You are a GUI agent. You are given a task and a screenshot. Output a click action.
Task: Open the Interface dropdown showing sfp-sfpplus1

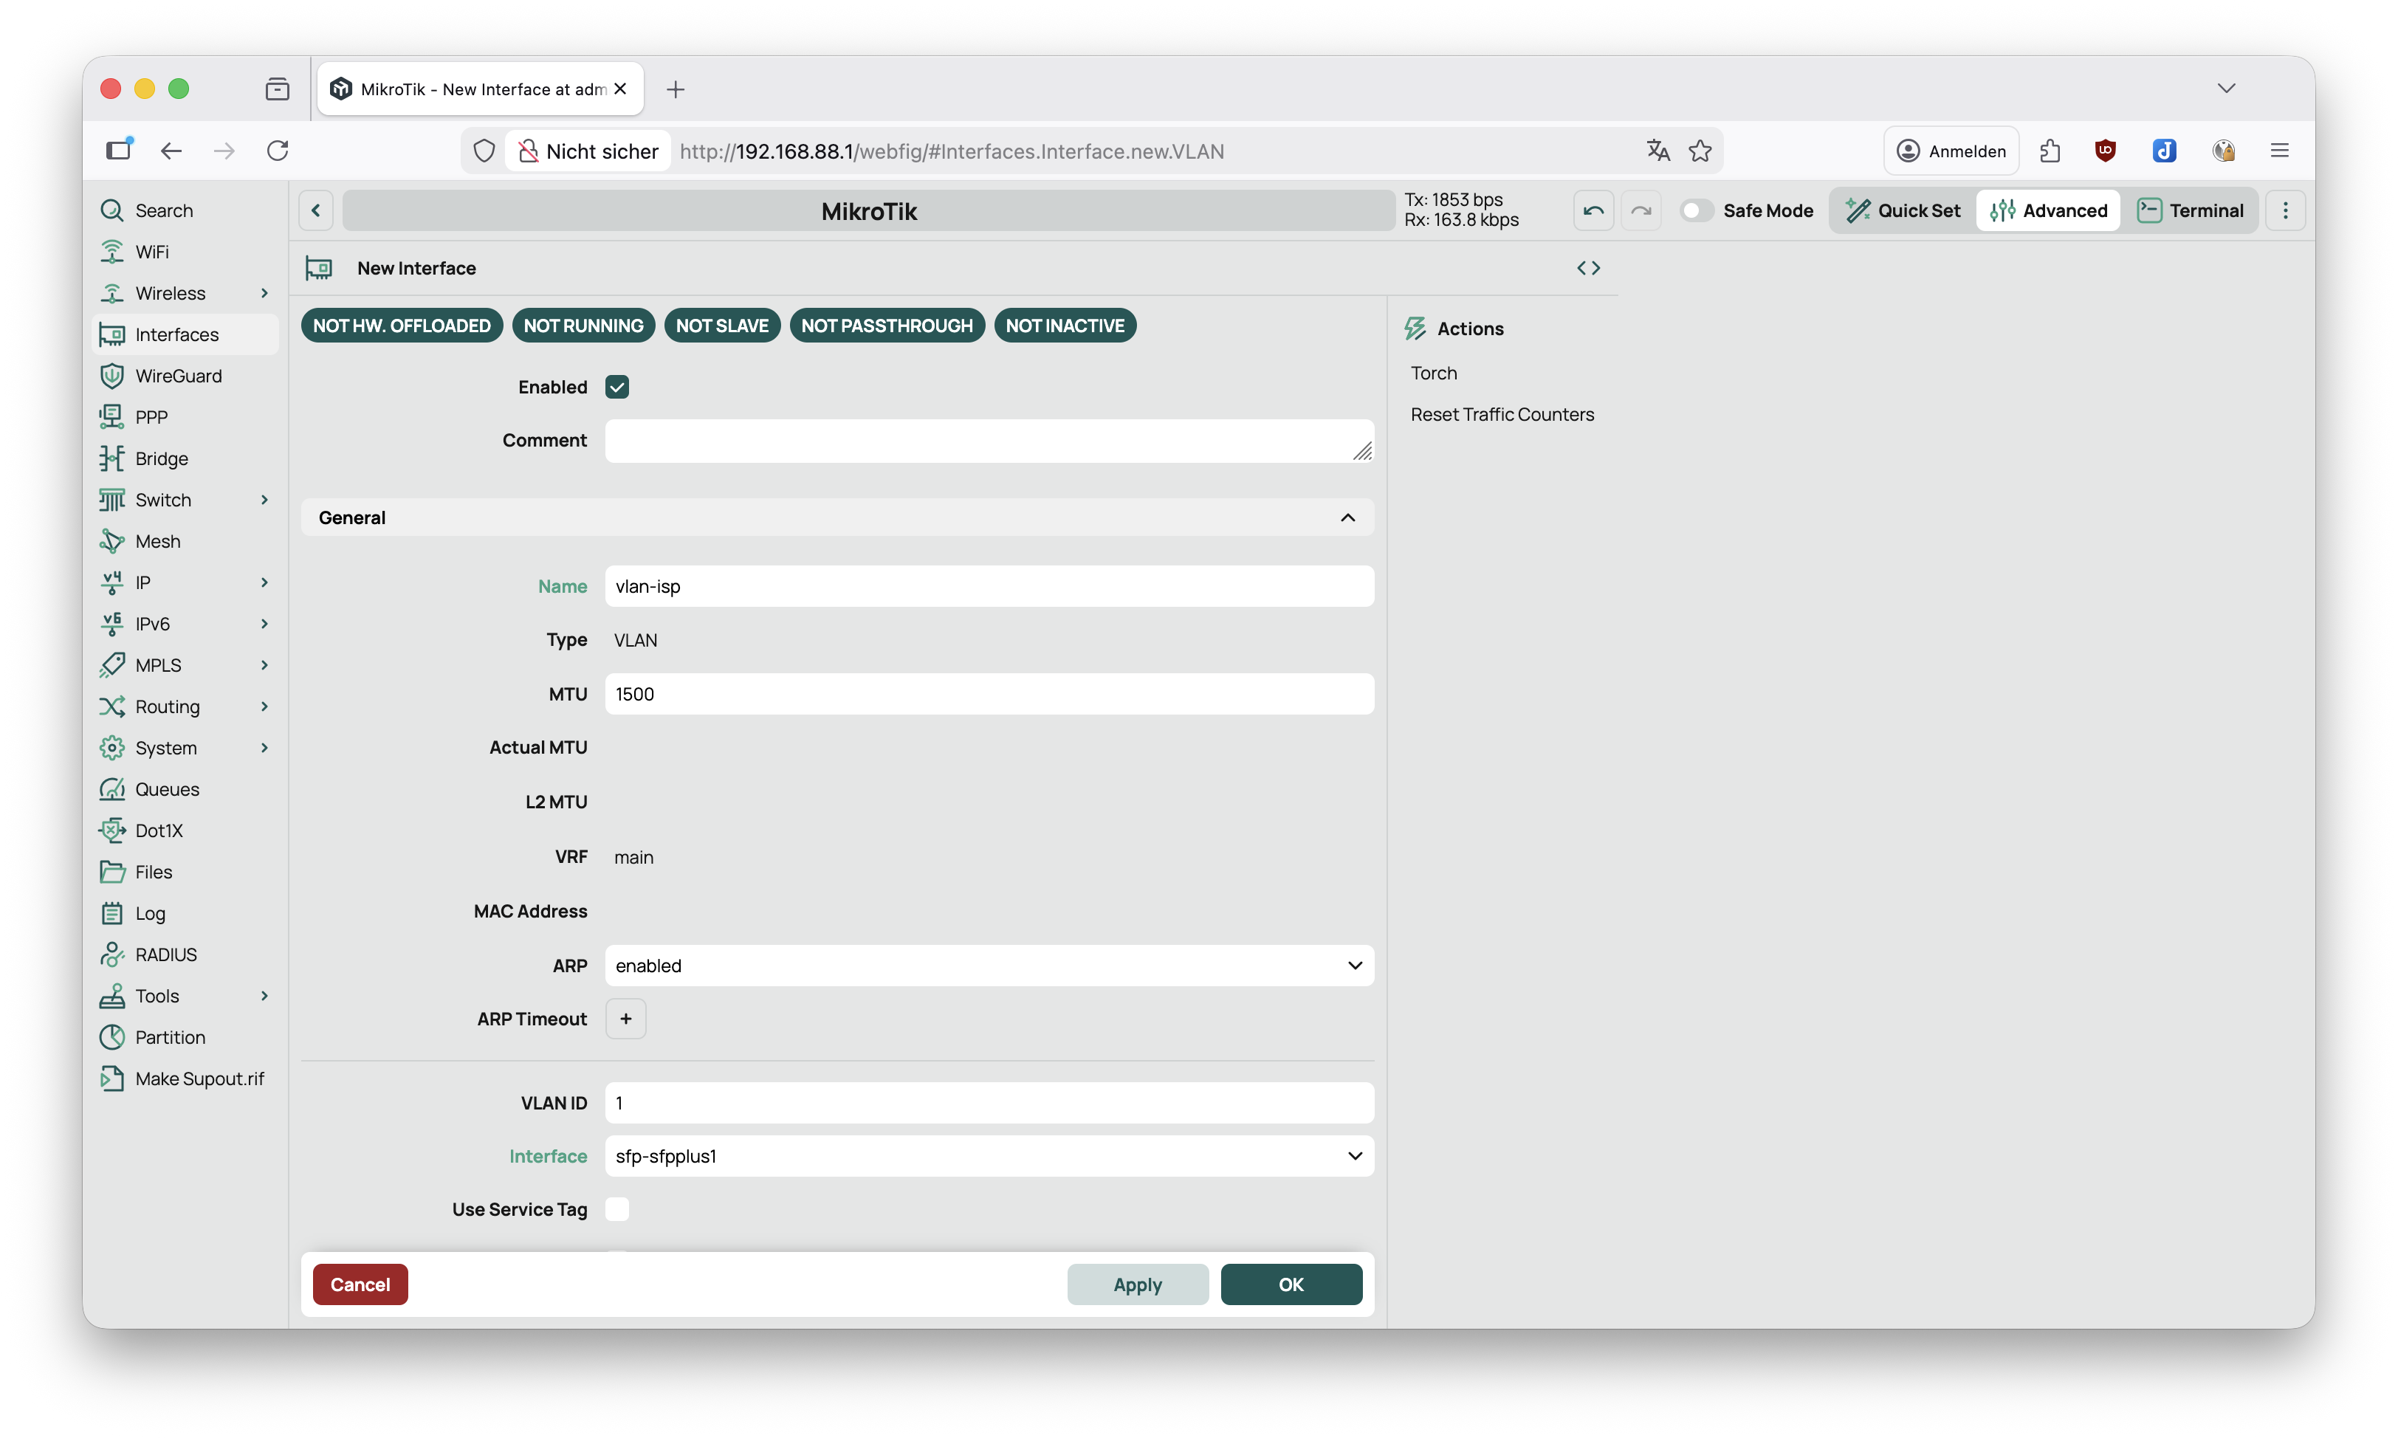coord(989,1156)
